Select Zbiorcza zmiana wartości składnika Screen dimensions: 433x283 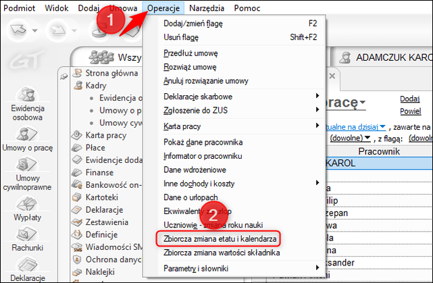[x=240, y=253]
